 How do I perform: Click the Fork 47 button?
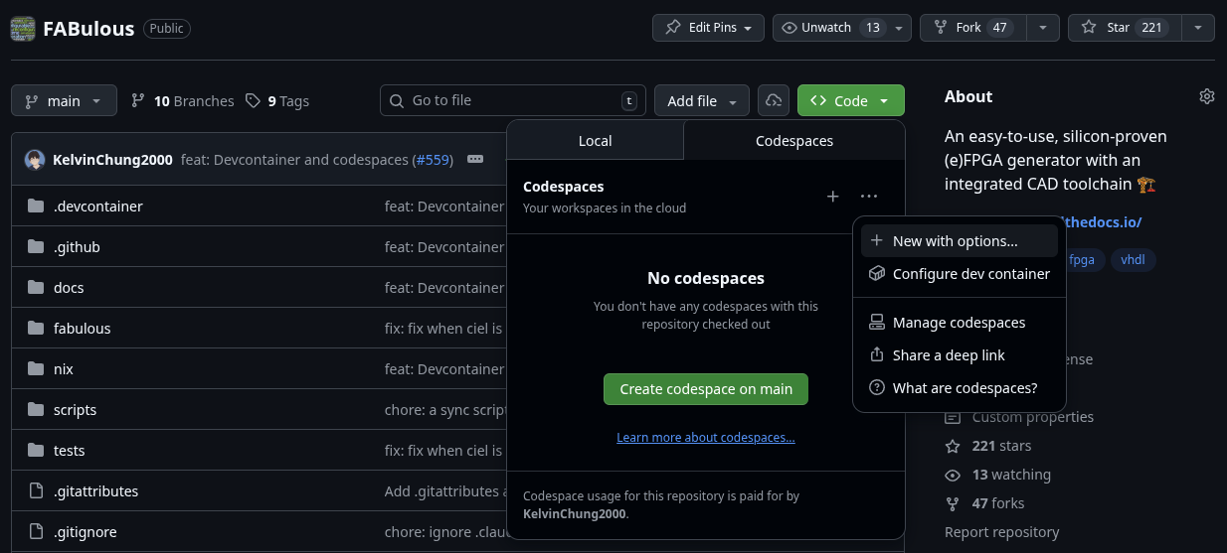point(972,28)
